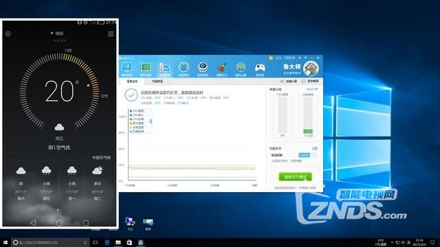Select Saturday forecast column in weather app
The width and height of the screenshot is (440, 247).
coord(21,184)
